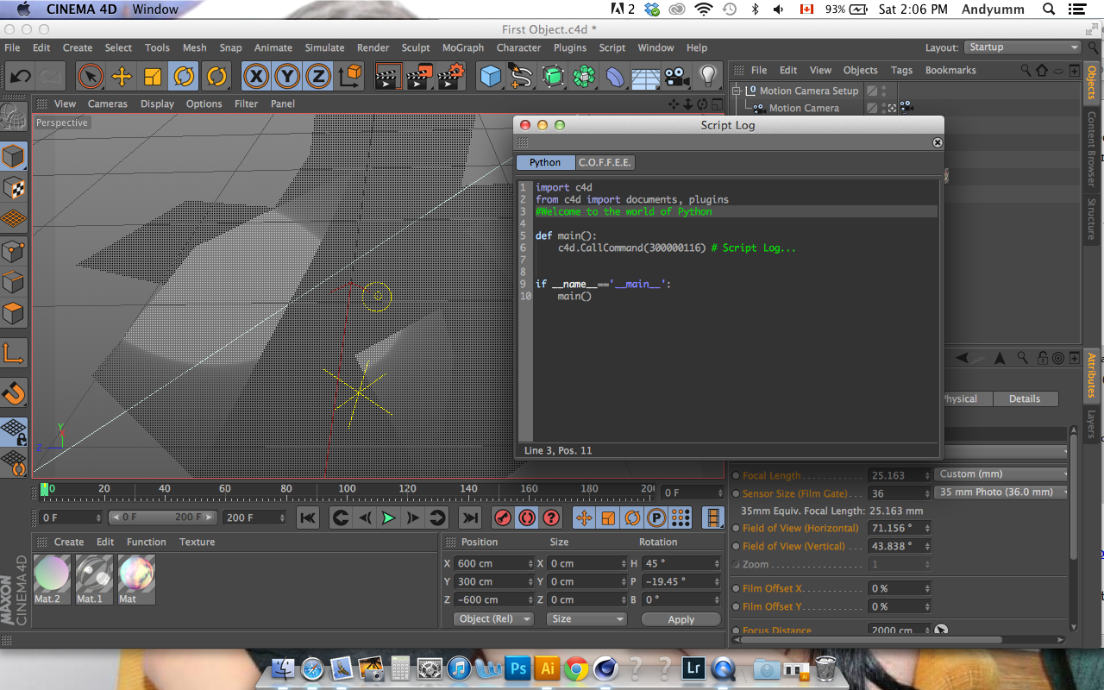Open the Object (Rel) coordinate dropdown
This screenshot has height=690, width=1104.
click(493, 619)
